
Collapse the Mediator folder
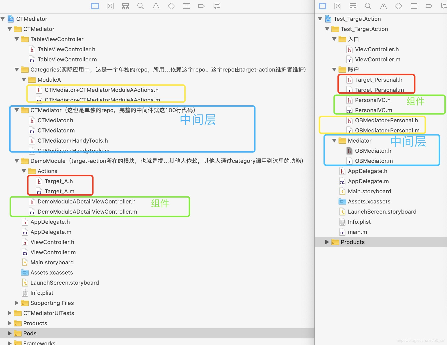[334, 141]
